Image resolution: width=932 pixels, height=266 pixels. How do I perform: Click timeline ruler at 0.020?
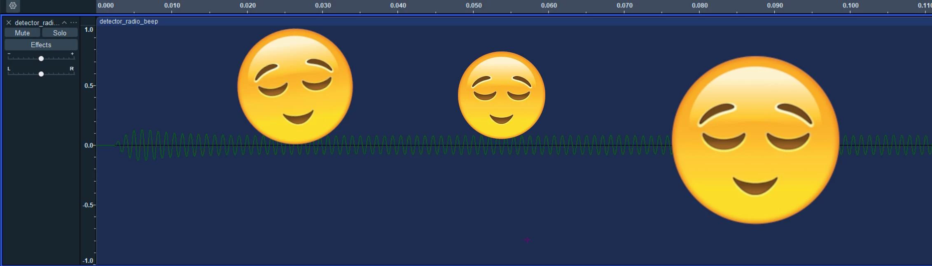248,6
